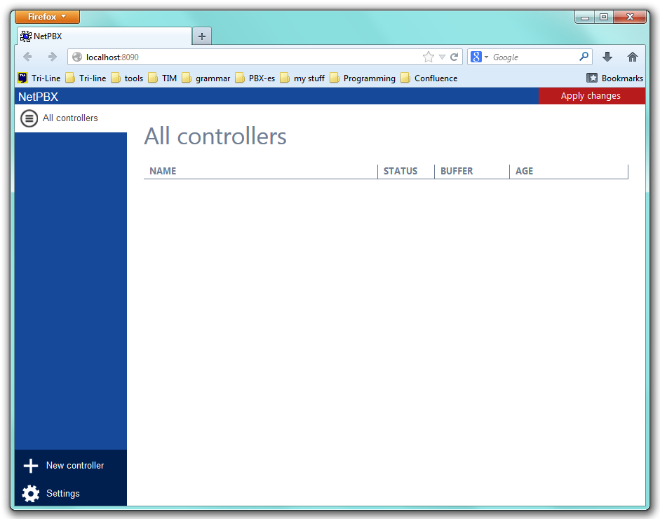The height and width of the screenshot is (519, 660).
Task: Click the Apply changes button
Action: click(591, 96)
